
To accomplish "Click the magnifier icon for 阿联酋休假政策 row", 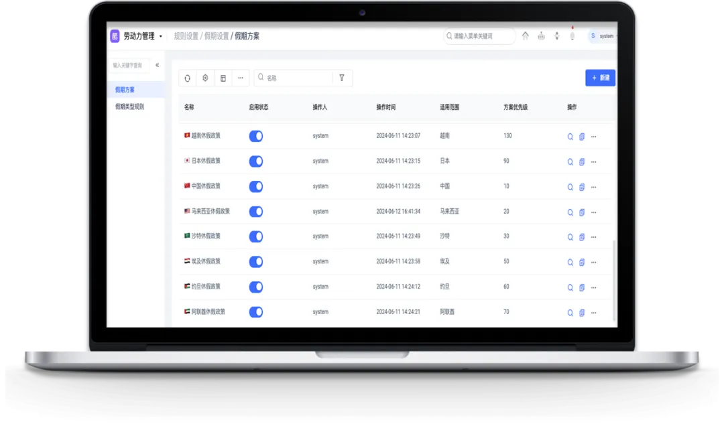I will click(x=570, y=313).
